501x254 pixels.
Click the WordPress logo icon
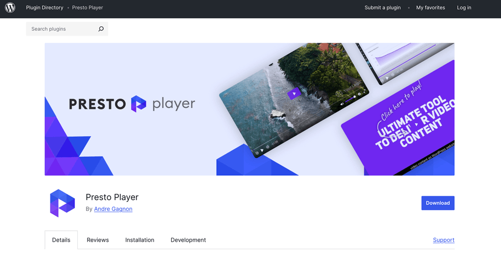tap(10, 7)
